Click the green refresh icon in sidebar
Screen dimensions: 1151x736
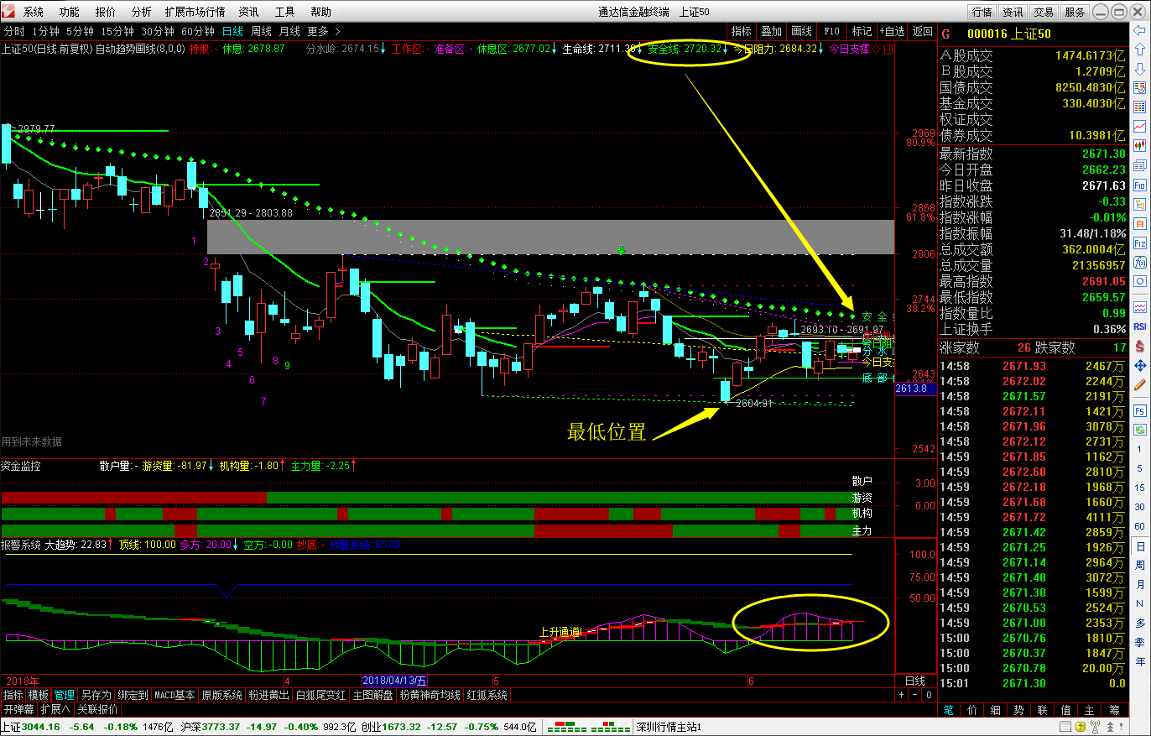(1140, 431)
